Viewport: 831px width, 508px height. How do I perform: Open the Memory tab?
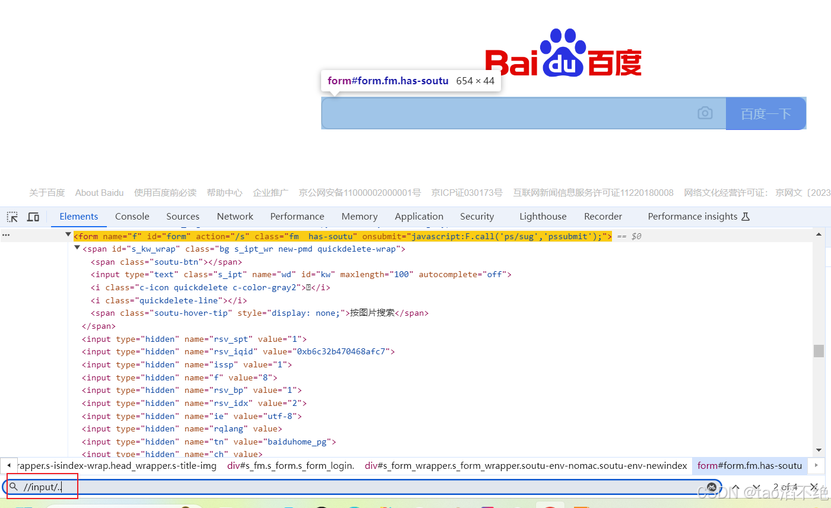(x=360, y=217)
